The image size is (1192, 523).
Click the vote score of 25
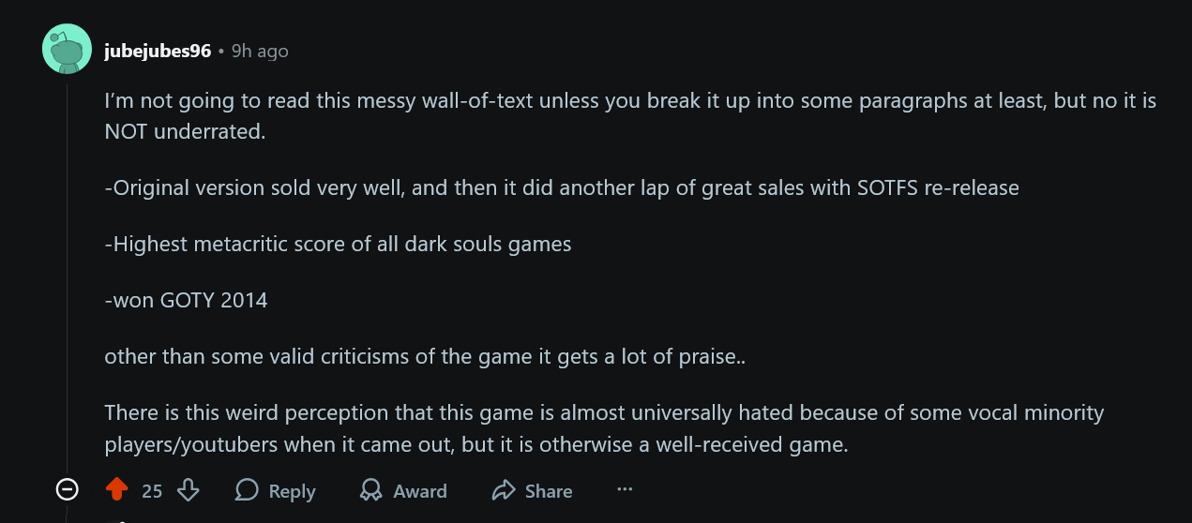point(152,491)
